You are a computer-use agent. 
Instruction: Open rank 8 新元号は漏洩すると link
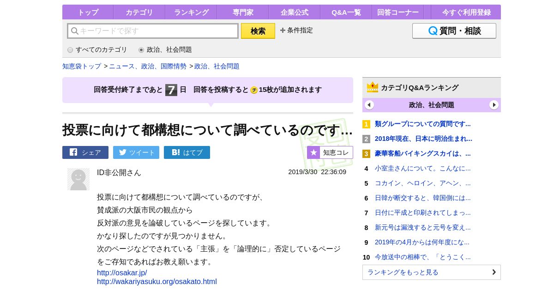point(423,227)
